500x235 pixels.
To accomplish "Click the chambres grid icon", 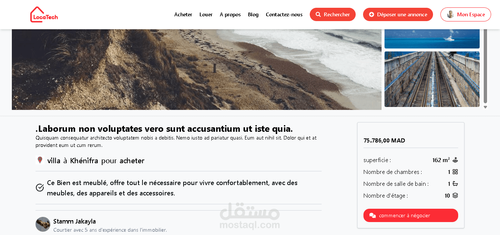I will pyautogui.click(x=455, y=172).
